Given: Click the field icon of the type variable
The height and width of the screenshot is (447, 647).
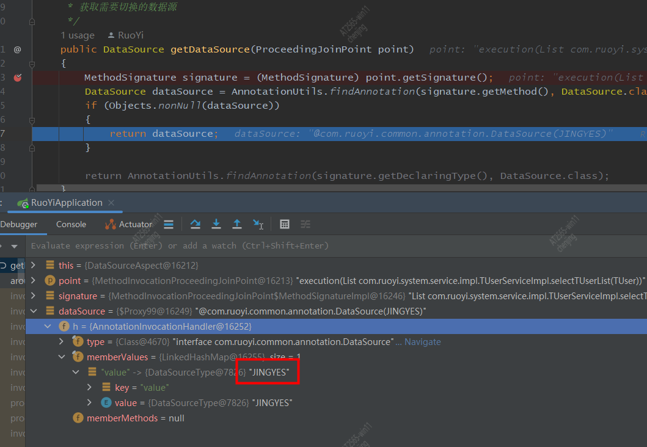Looking at the screenshot, I should pyautogui.click(x=78, y=341).
